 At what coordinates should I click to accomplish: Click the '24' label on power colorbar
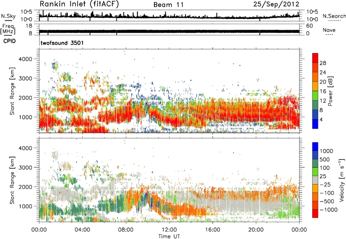(323, 72)
